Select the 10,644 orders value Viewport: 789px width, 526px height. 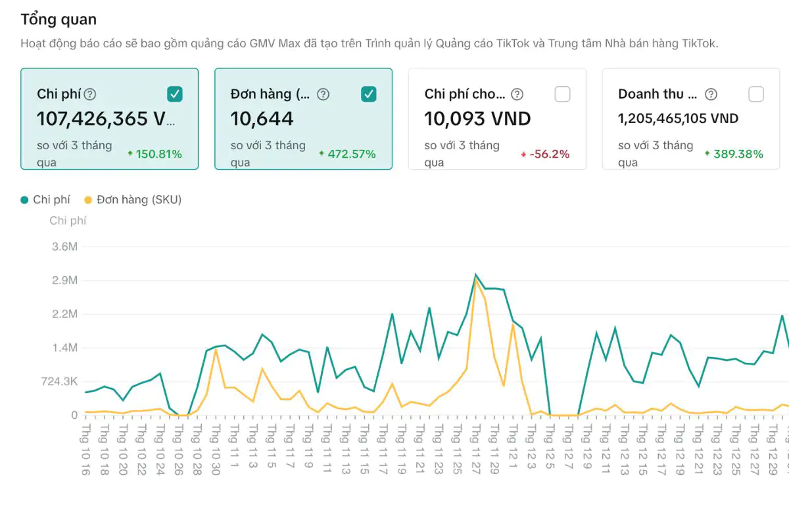click(262, 119)
